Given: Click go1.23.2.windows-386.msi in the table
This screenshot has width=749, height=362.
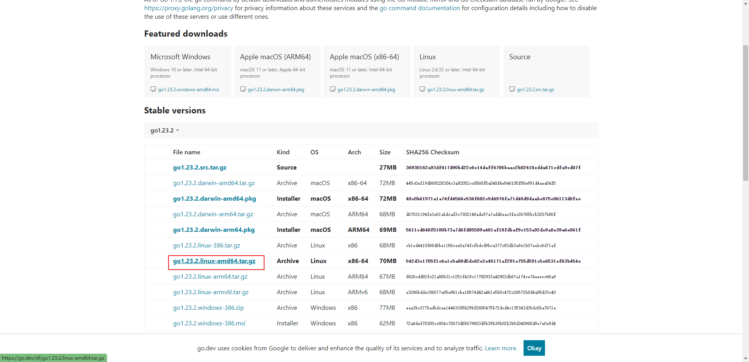Looking at the screenshot, I should point(209,323).
